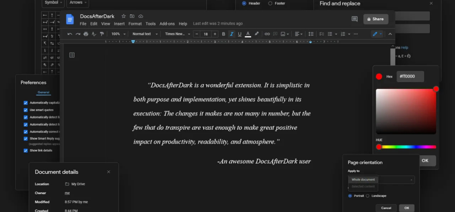Click the Print icon
455x212 pixels.
pyautogui.click(x=86, y=34)
